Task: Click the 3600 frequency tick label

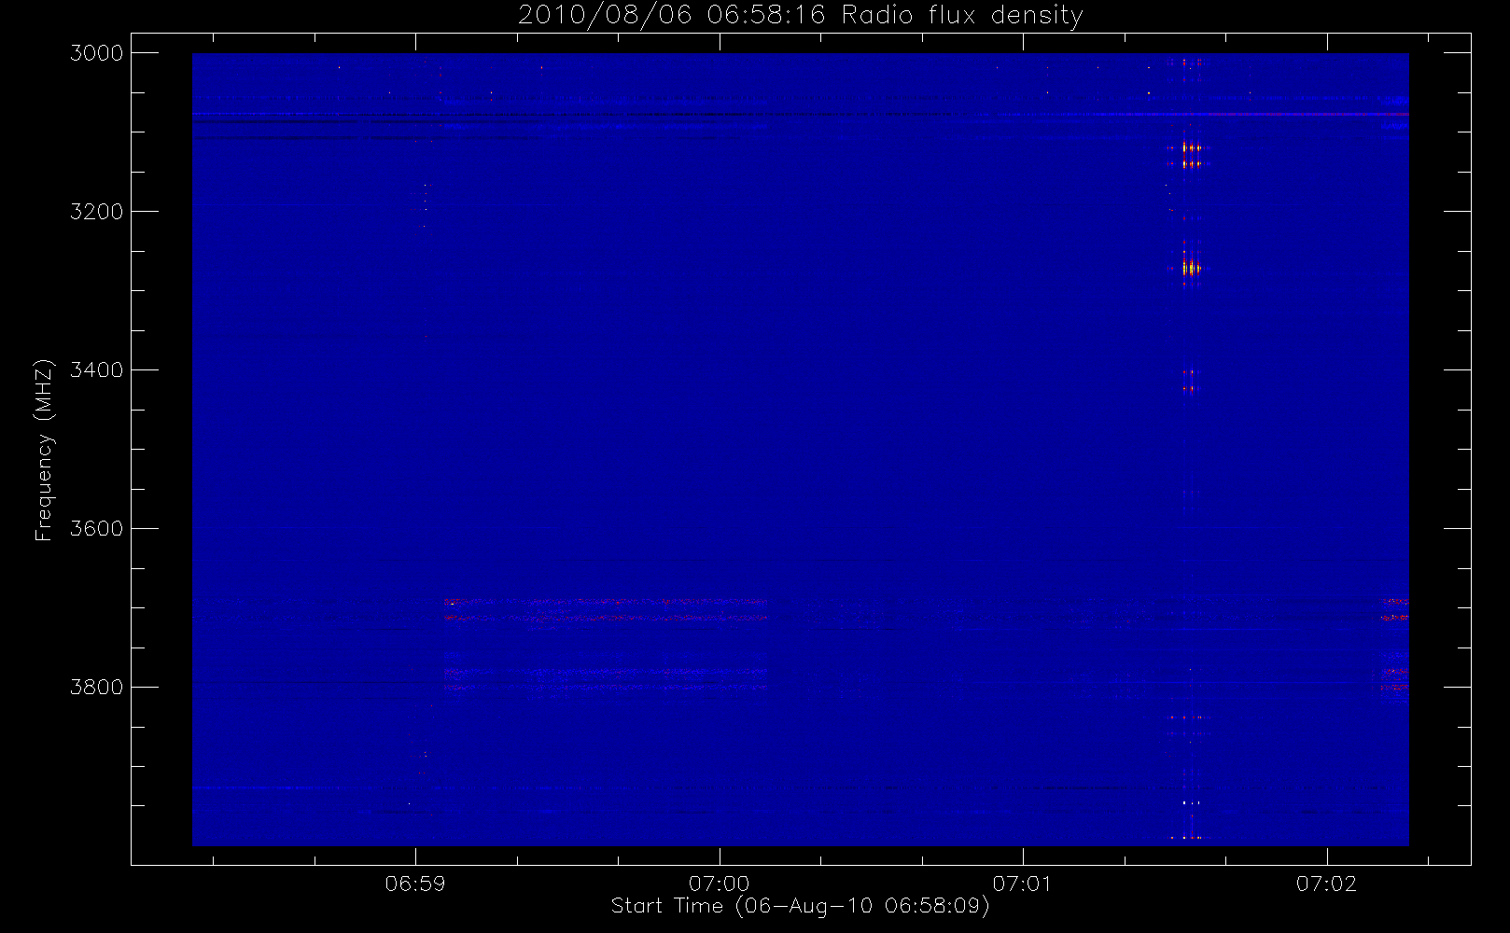Action: click(x=97, y=529)
